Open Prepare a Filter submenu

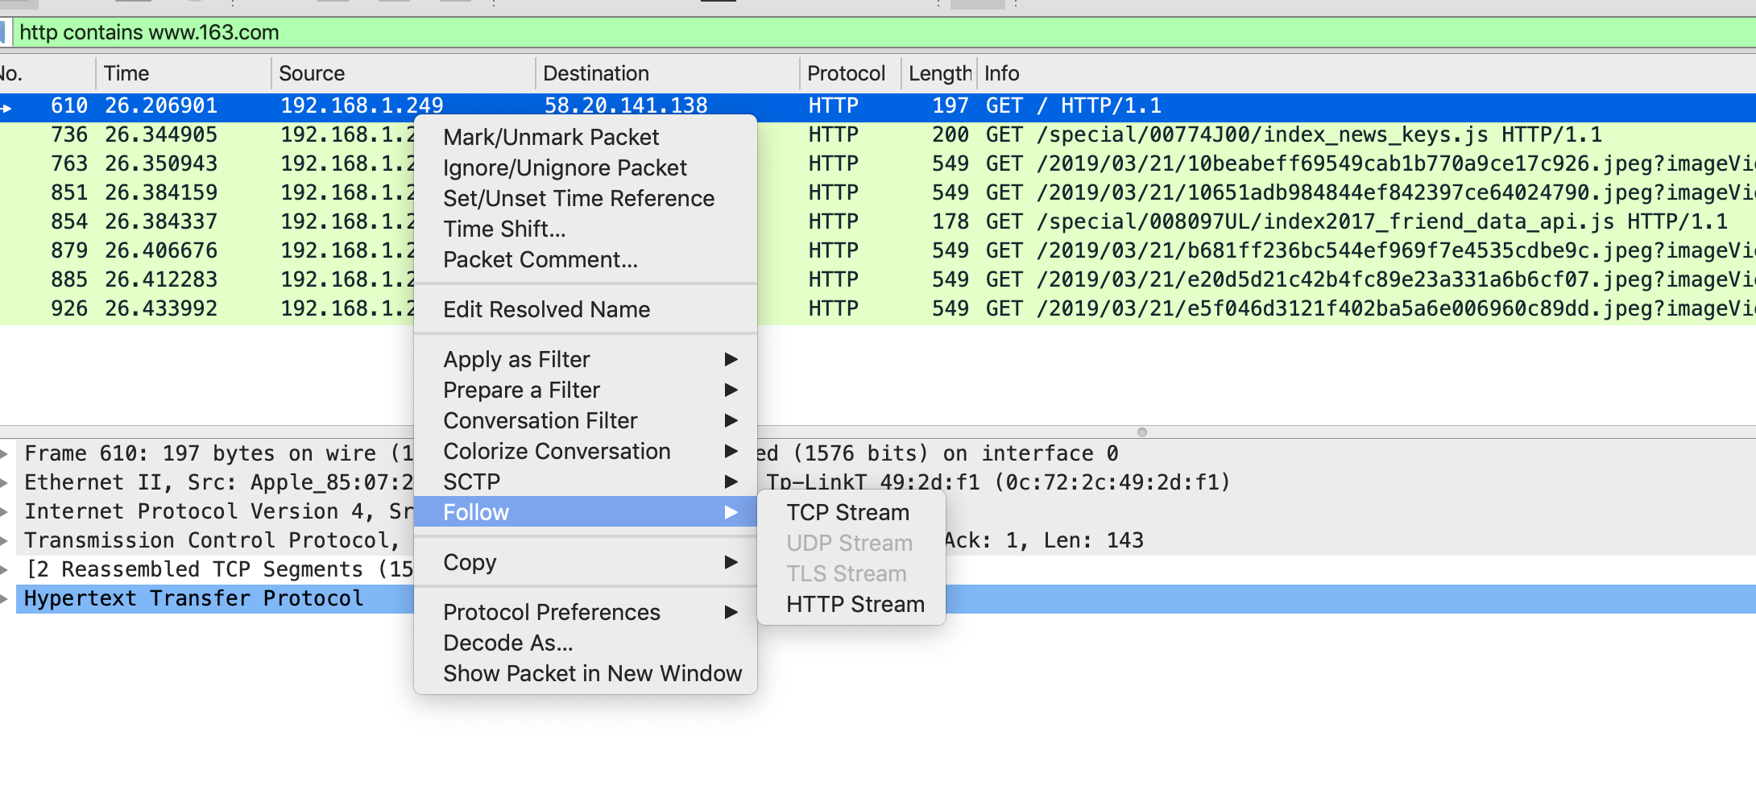[x=586, y=390]
